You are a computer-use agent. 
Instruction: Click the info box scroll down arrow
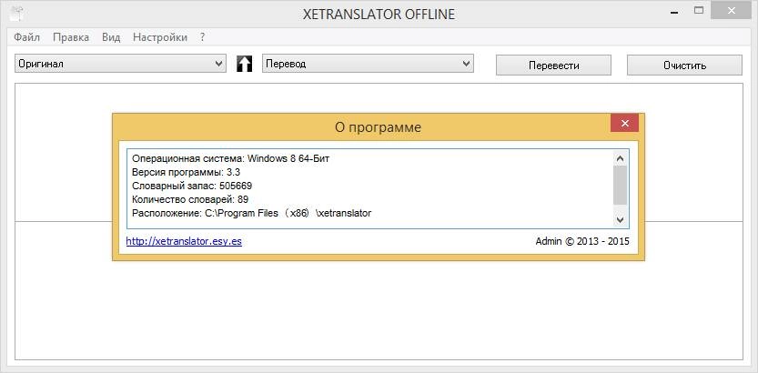(x=621, y=220)
